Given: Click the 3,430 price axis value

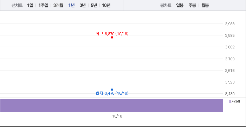Looking at the screenshot, I should click(x=230, y=94).
